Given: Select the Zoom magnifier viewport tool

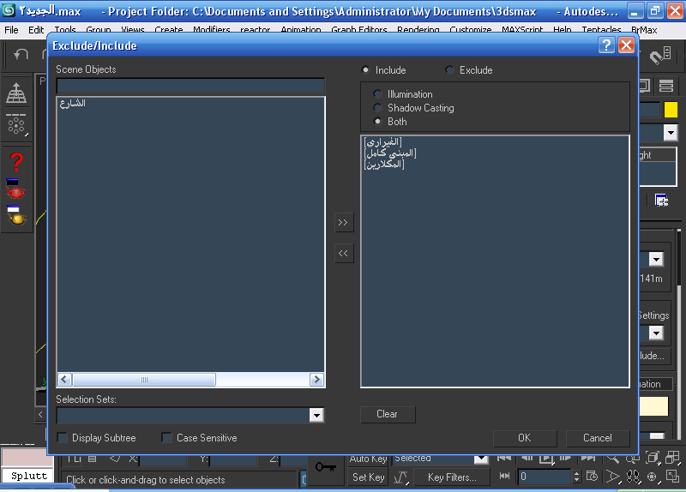Looking at the screenshot, I should (612, 458).
